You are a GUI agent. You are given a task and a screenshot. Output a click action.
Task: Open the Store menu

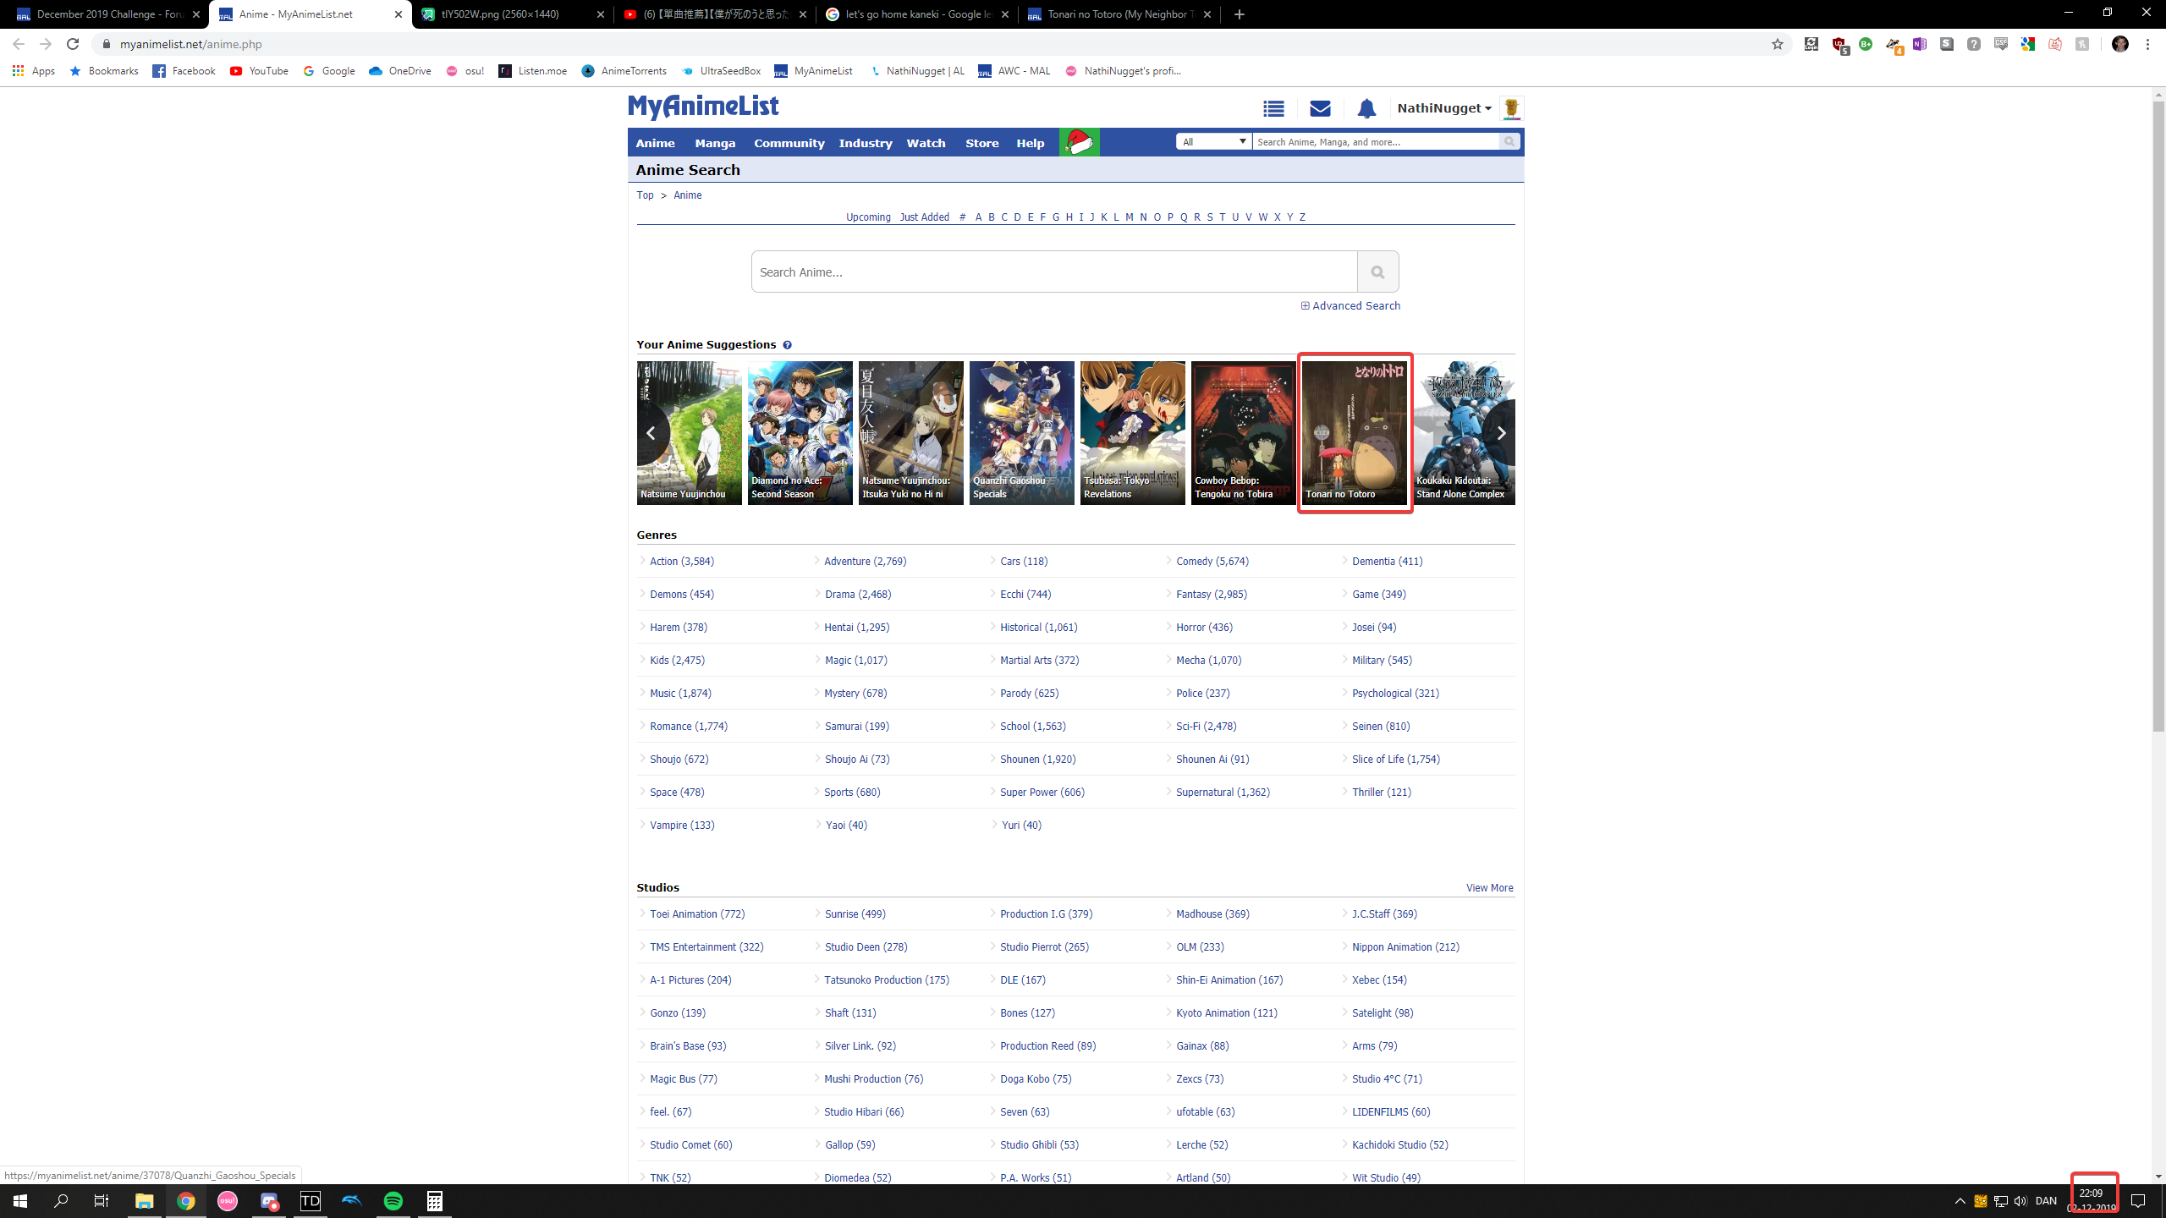[982, 143]
